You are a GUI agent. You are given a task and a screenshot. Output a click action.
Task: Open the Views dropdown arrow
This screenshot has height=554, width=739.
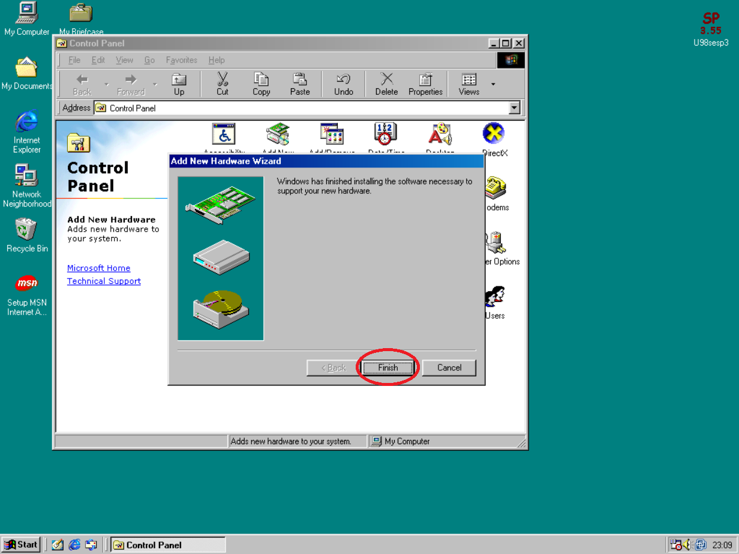[493, 84]
